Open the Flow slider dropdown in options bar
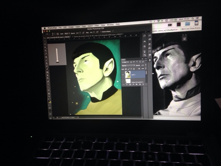221x166 pixels. pyautogui.click(x=94, y=32)
